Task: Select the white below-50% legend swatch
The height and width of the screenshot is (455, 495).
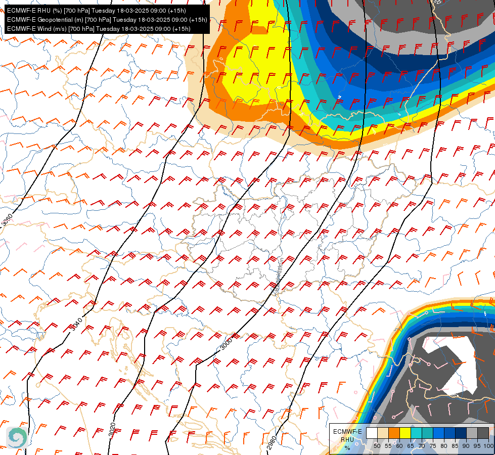Action: (x=372, y=433)
